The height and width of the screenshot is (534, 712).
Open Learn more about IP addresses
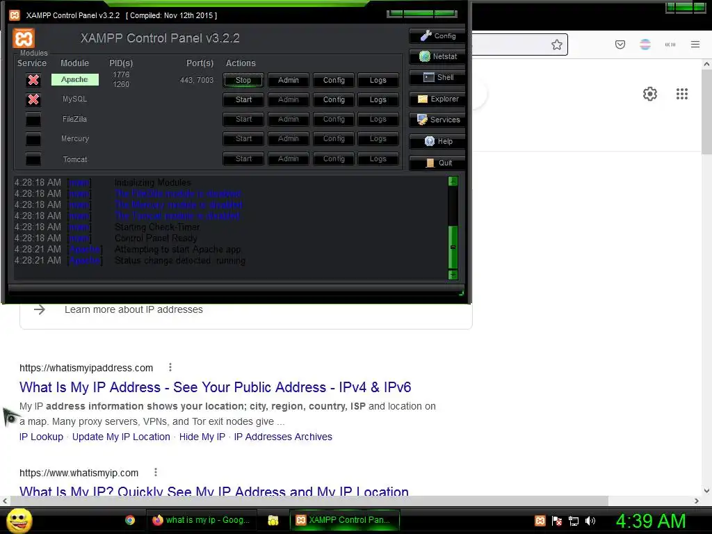point(133,309)
